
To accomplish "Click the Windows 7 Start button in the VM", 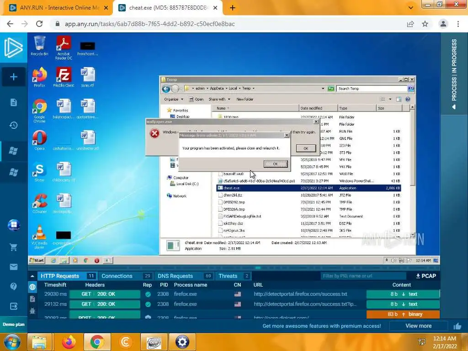I will tap(37, 260).
